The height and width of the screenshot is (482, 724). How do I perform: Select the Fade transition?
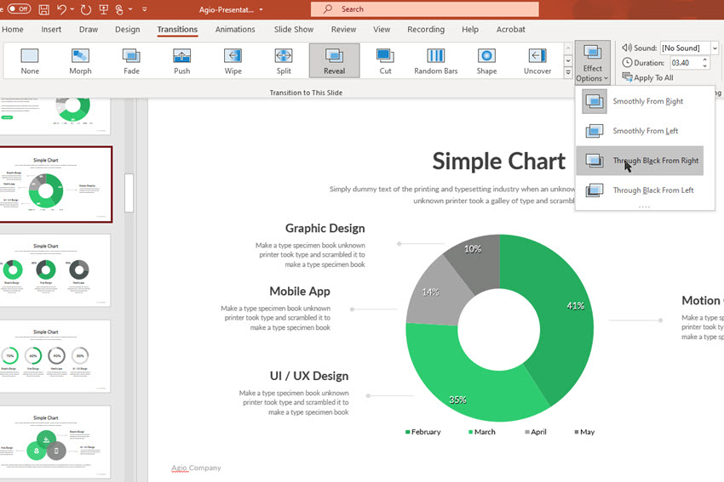coord(131,61)
